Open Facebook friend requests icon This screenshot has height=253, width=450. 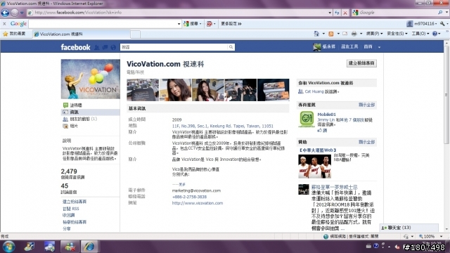97,47
